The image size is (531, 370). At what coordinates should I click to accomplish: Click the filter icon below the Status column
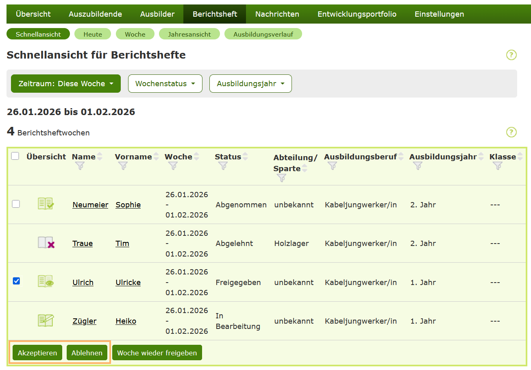[222, 166]
